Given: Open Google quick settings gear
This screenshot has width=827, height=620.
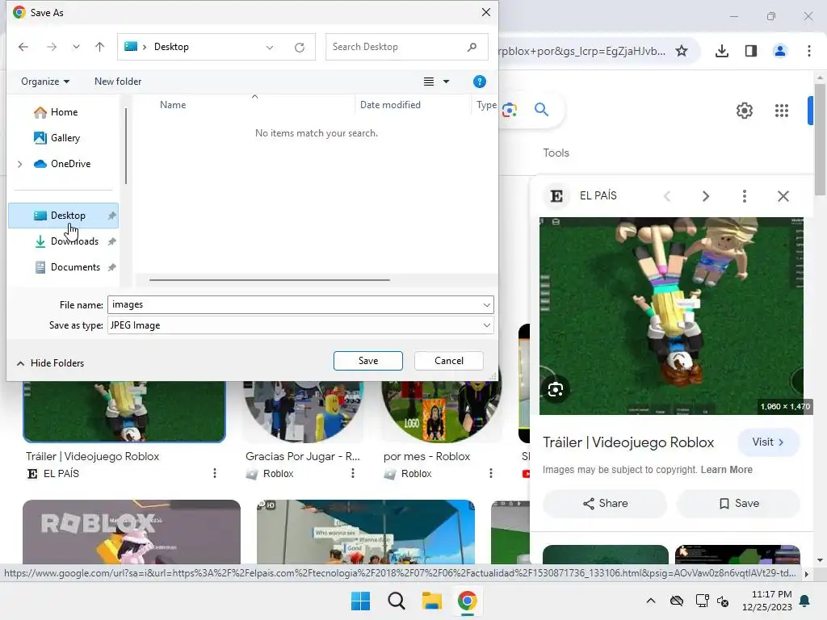Looking at the screenshot, I should tap(744, 111).
